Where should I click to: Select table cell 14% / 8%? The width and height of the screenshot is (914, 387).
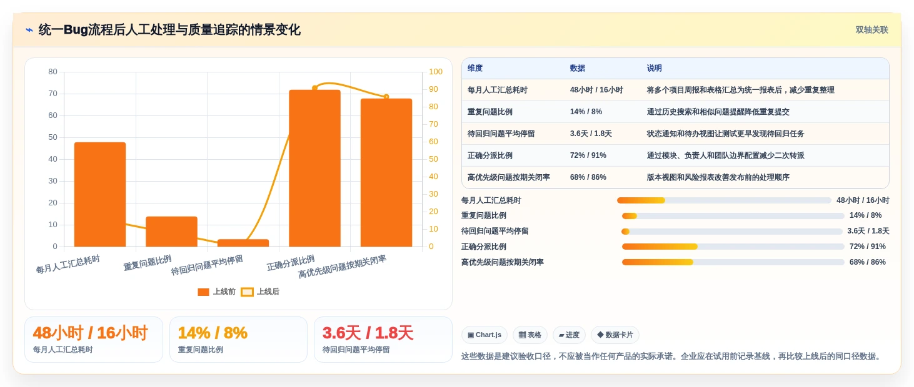tap(603, 112)
